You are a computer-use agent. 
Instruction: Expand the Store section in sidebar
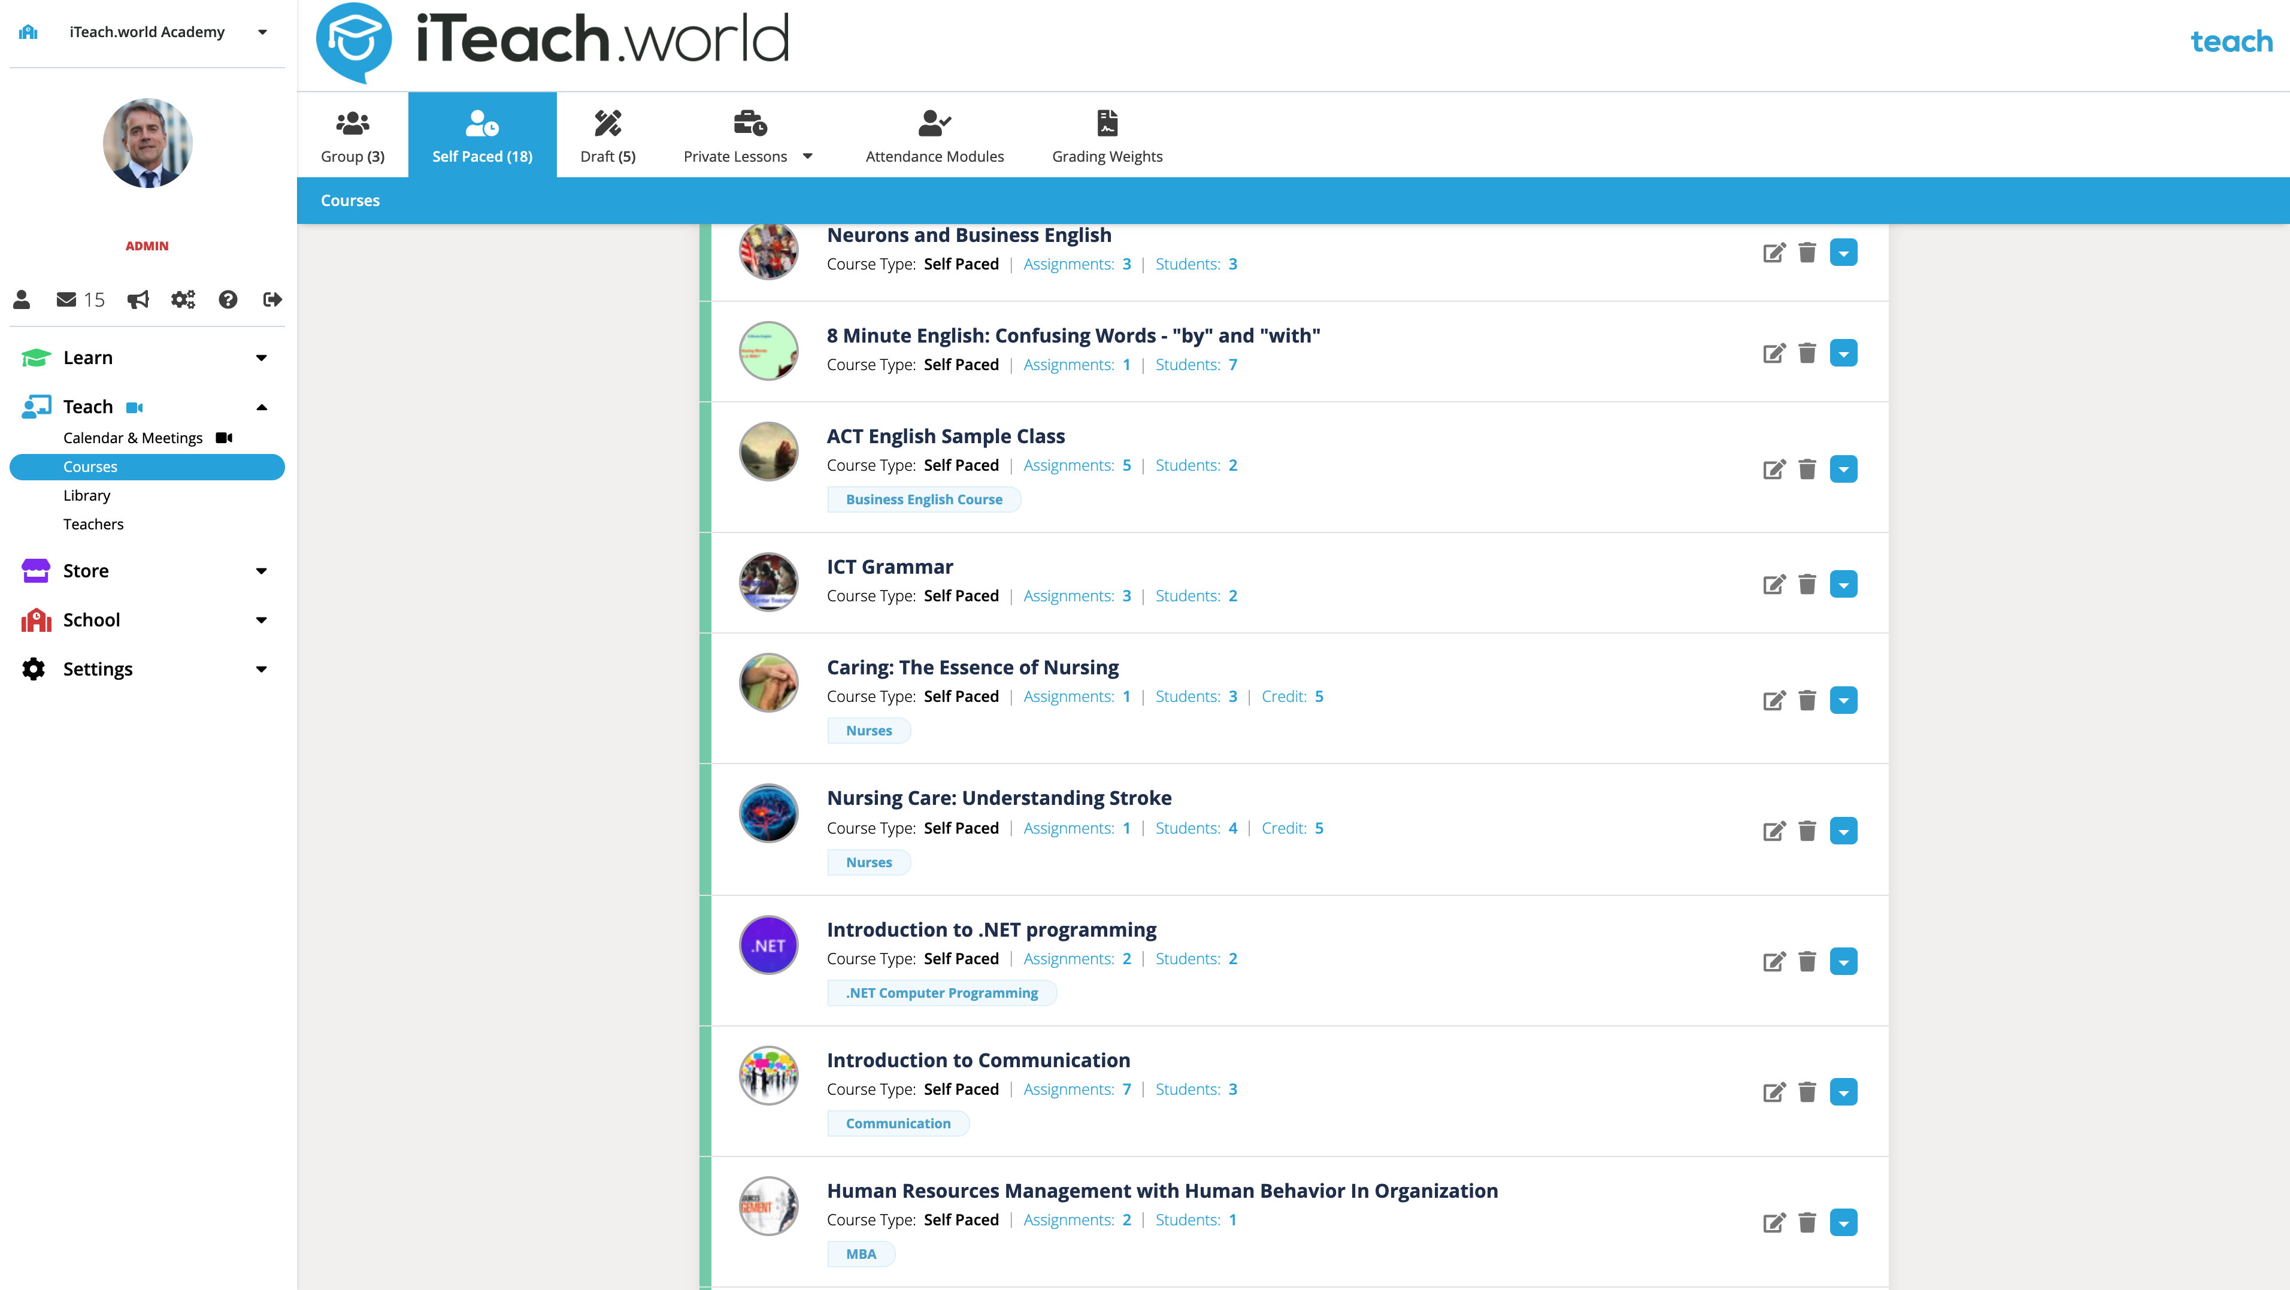coord(261,571)
